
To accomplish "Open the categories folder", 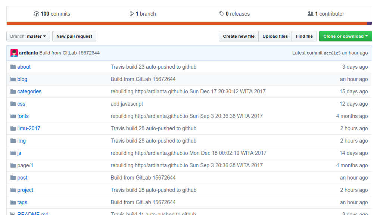I will coord(29,91).
